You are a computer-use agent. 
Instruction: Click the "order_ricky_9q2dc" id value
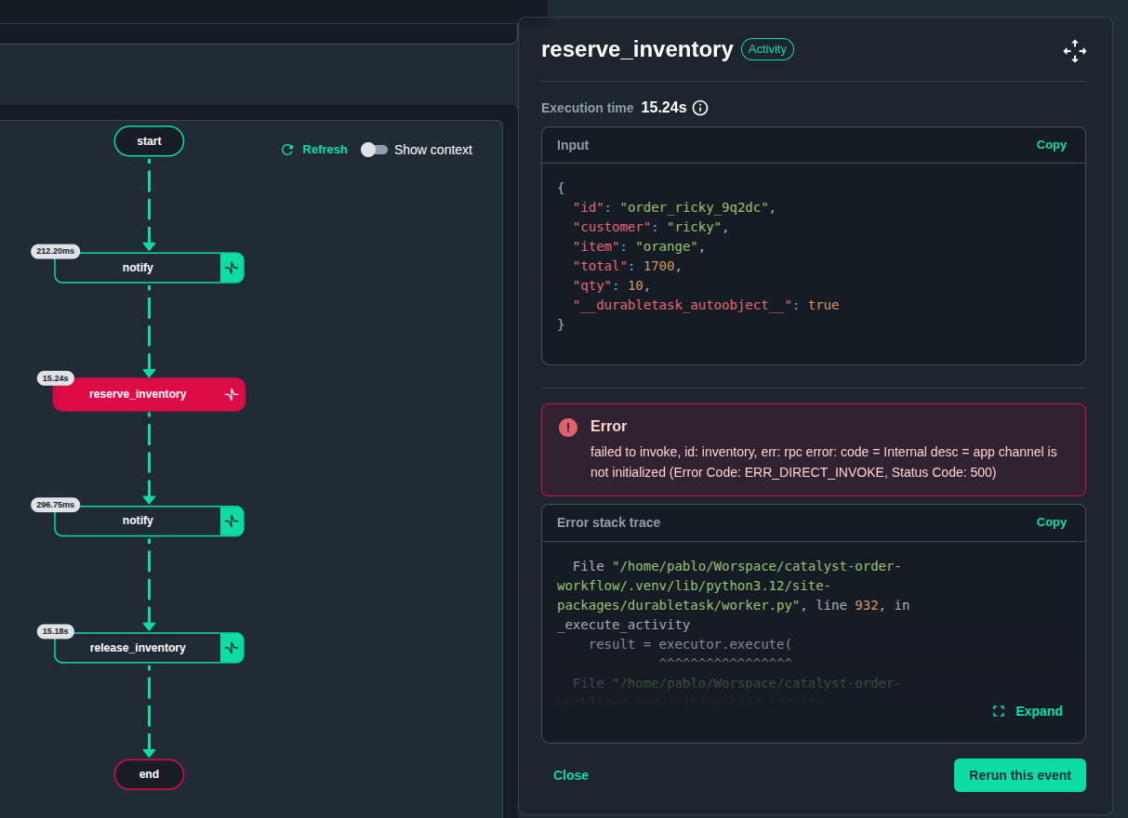pyautogui.click(x=694, y=207)
